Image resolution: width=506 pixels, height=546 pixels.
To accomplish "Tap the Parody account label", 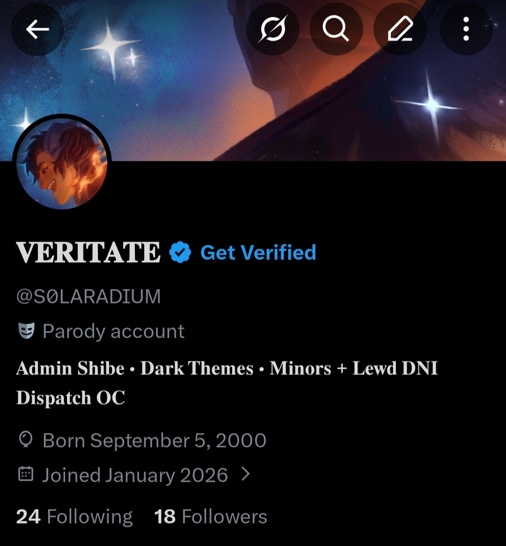I will pyautogui.click(x=113, y=332).
